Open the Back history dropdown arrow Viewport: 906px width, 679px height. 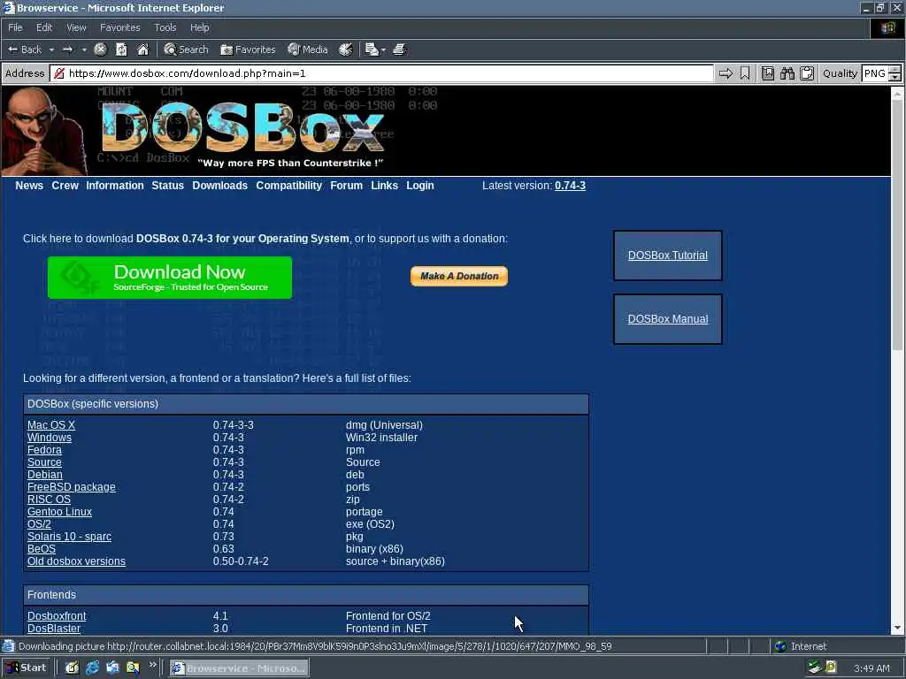pyautogui.click(x=51, y=50)
